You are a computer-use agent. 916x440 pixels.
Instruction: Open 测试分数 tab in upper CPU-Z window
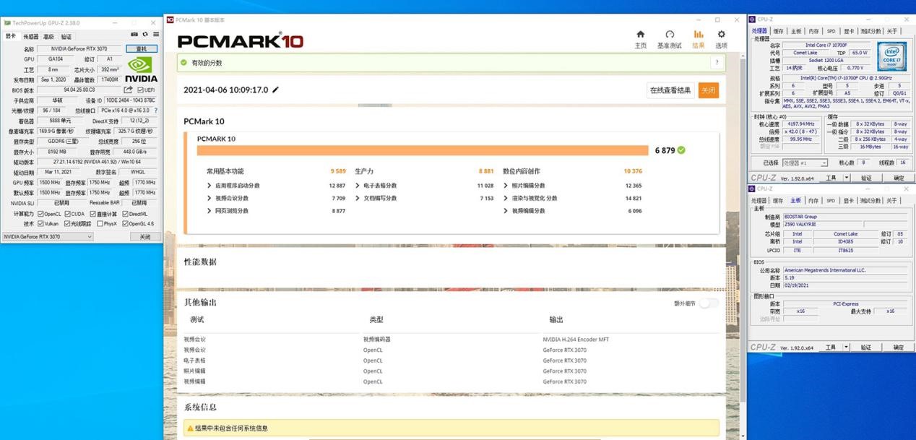(x=870, y=31)
